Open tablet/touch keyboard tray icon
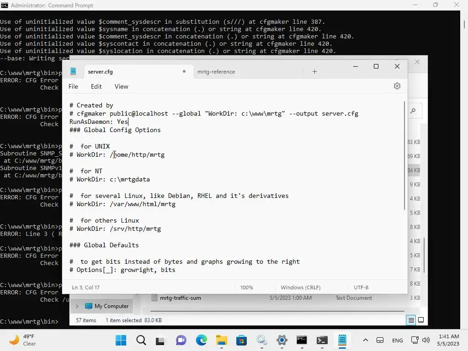Screen dimensions: 468x351 click(x=380, y=340)
